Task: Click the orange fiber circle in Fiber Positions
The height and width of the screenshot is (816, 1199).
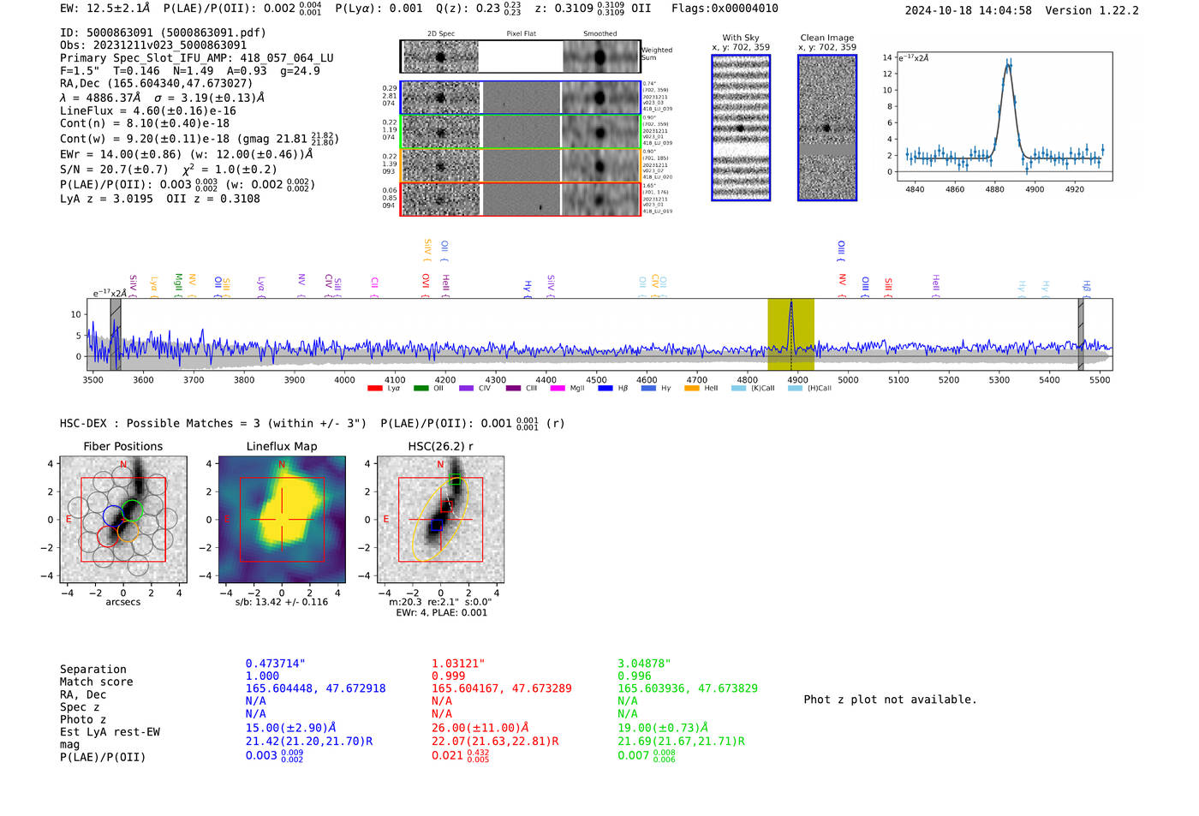Action: pyautogui.click(x=127, y=532)
